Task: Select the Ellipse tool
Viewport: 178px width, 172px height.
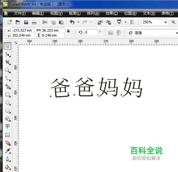Action: point(8,103)
